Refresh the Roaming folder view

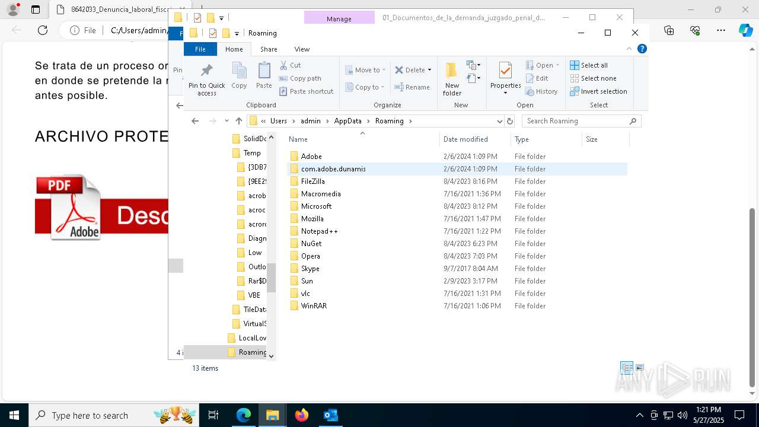click(509, 121)
